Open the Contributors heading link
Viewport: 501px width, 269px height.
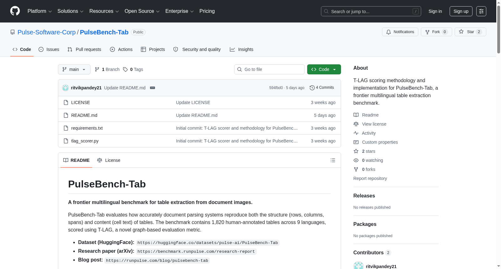click(372, 253)
